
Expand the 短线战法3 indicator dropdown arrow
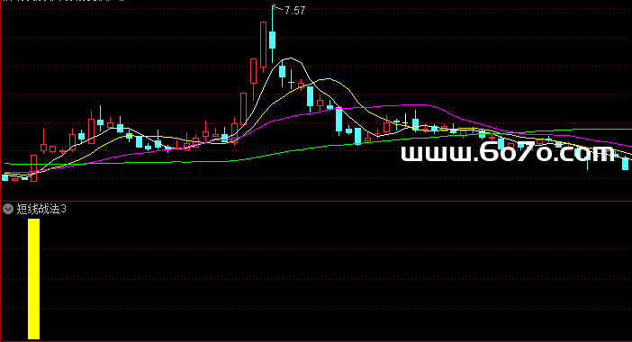(x=8, y=209)
